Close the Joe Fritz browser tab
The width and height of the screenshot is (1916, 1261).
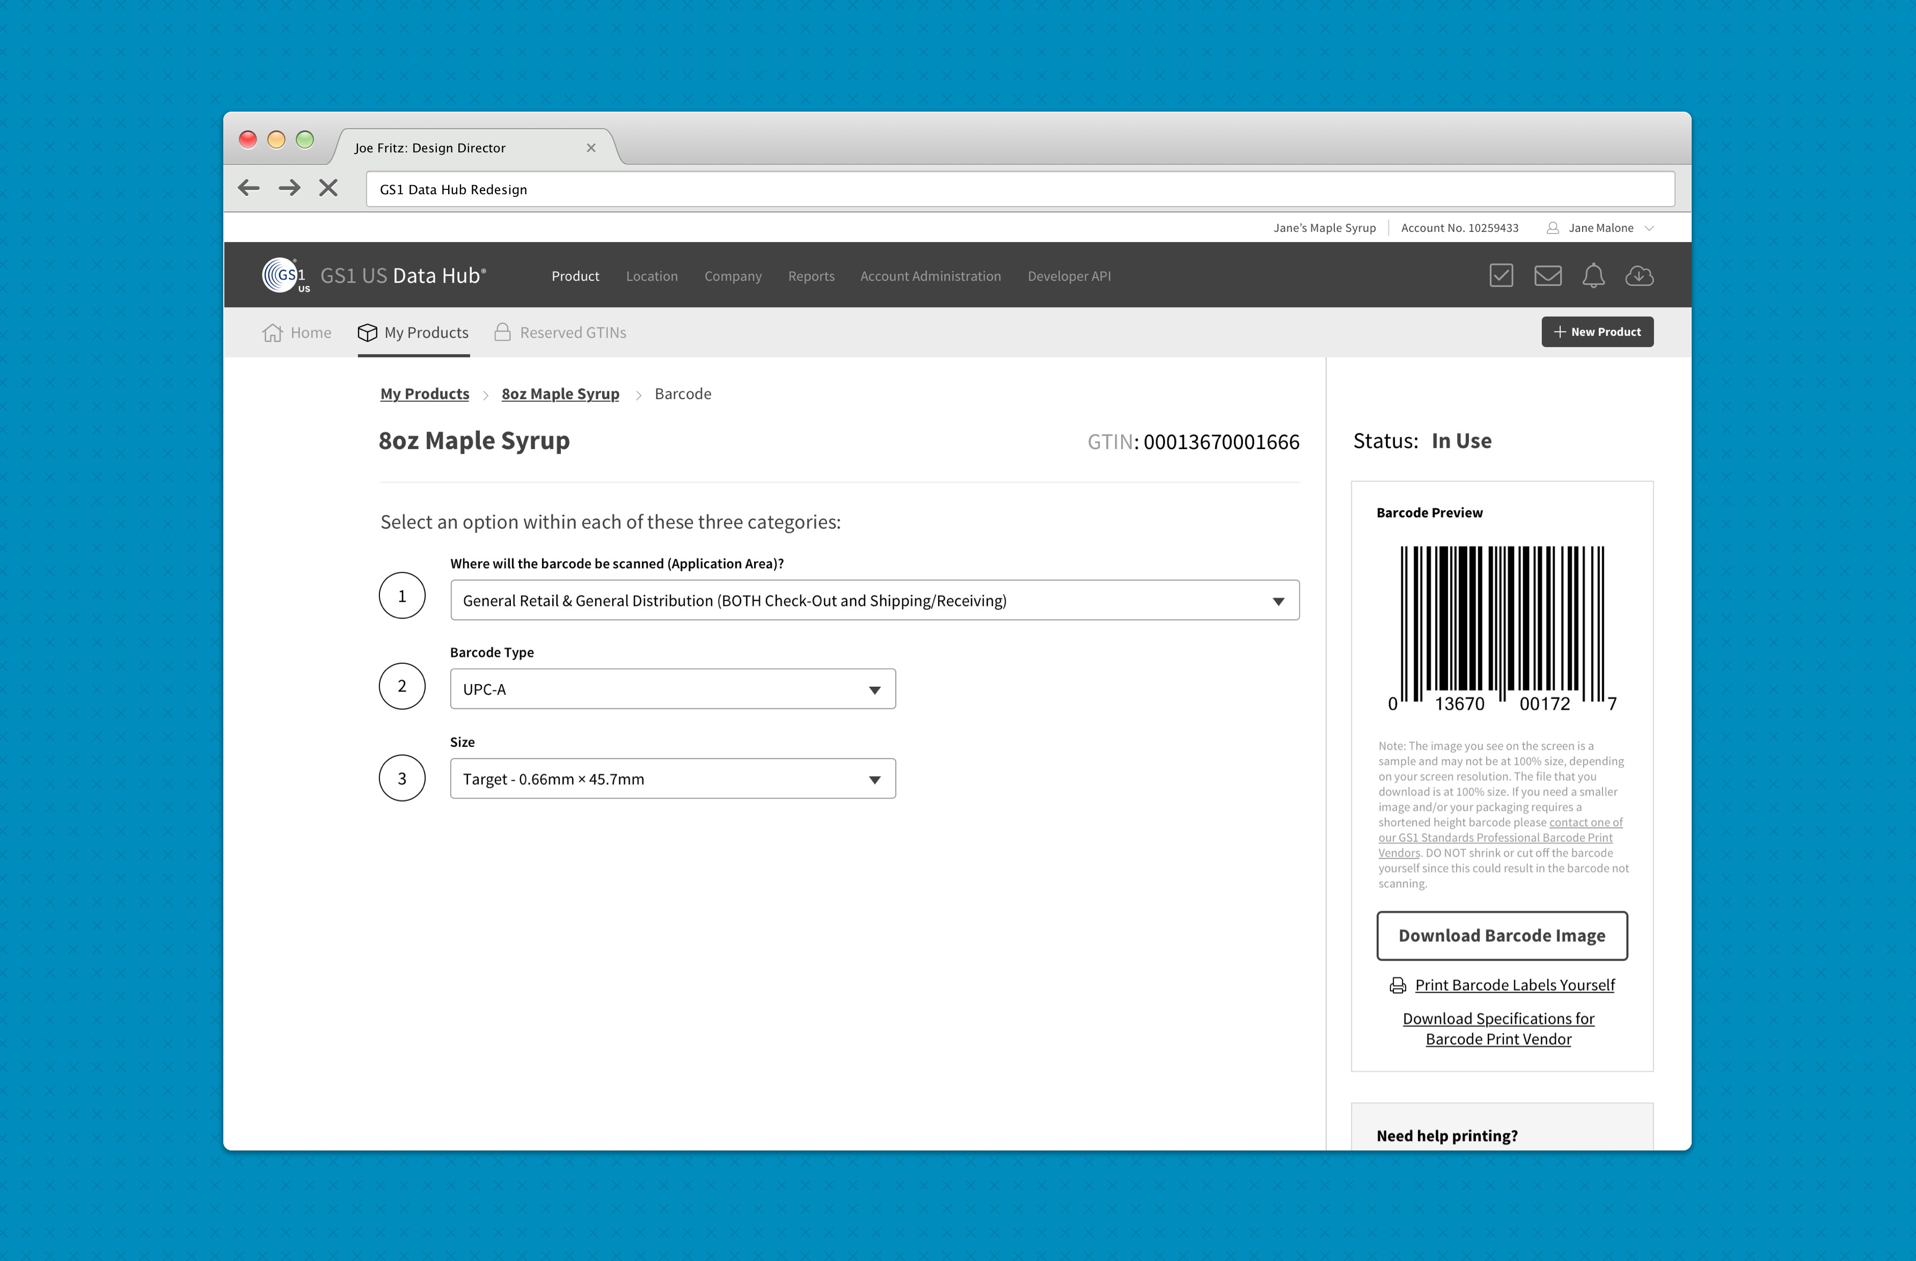[591, 147]
